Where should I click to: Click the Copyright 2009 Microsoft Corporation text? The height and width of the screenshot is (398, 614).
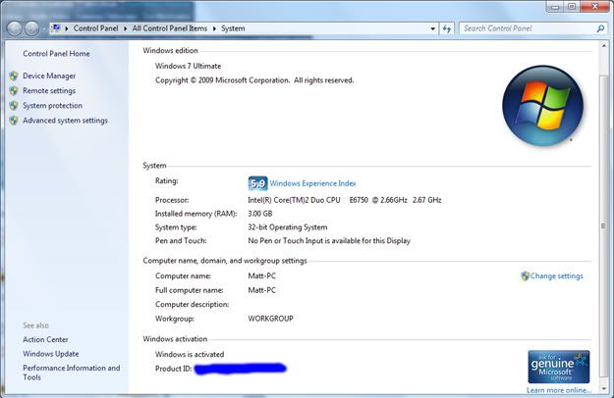254,80
